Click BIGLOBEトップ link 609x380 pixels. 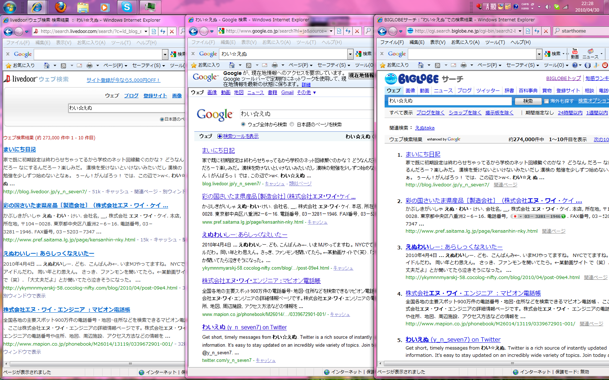[x=563, y=78]
